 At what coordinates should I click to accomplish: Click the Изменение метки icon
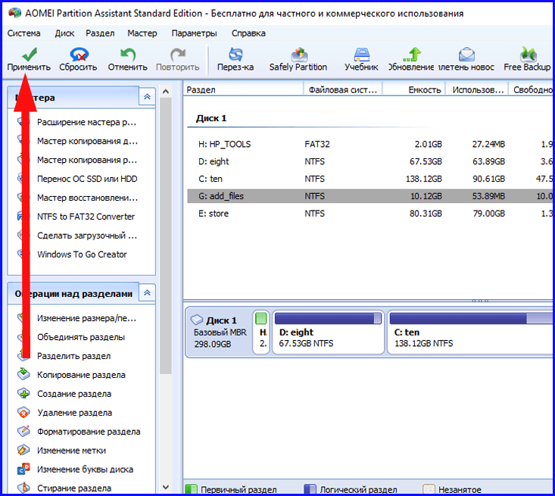23,450
